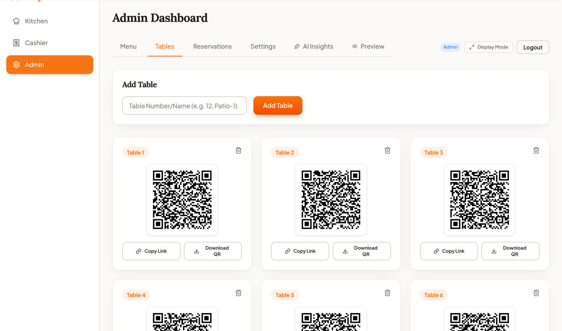The width and height of the screenshot is (562, 331).
Task: Download QR for Table 2
Action: pos(362,251)
